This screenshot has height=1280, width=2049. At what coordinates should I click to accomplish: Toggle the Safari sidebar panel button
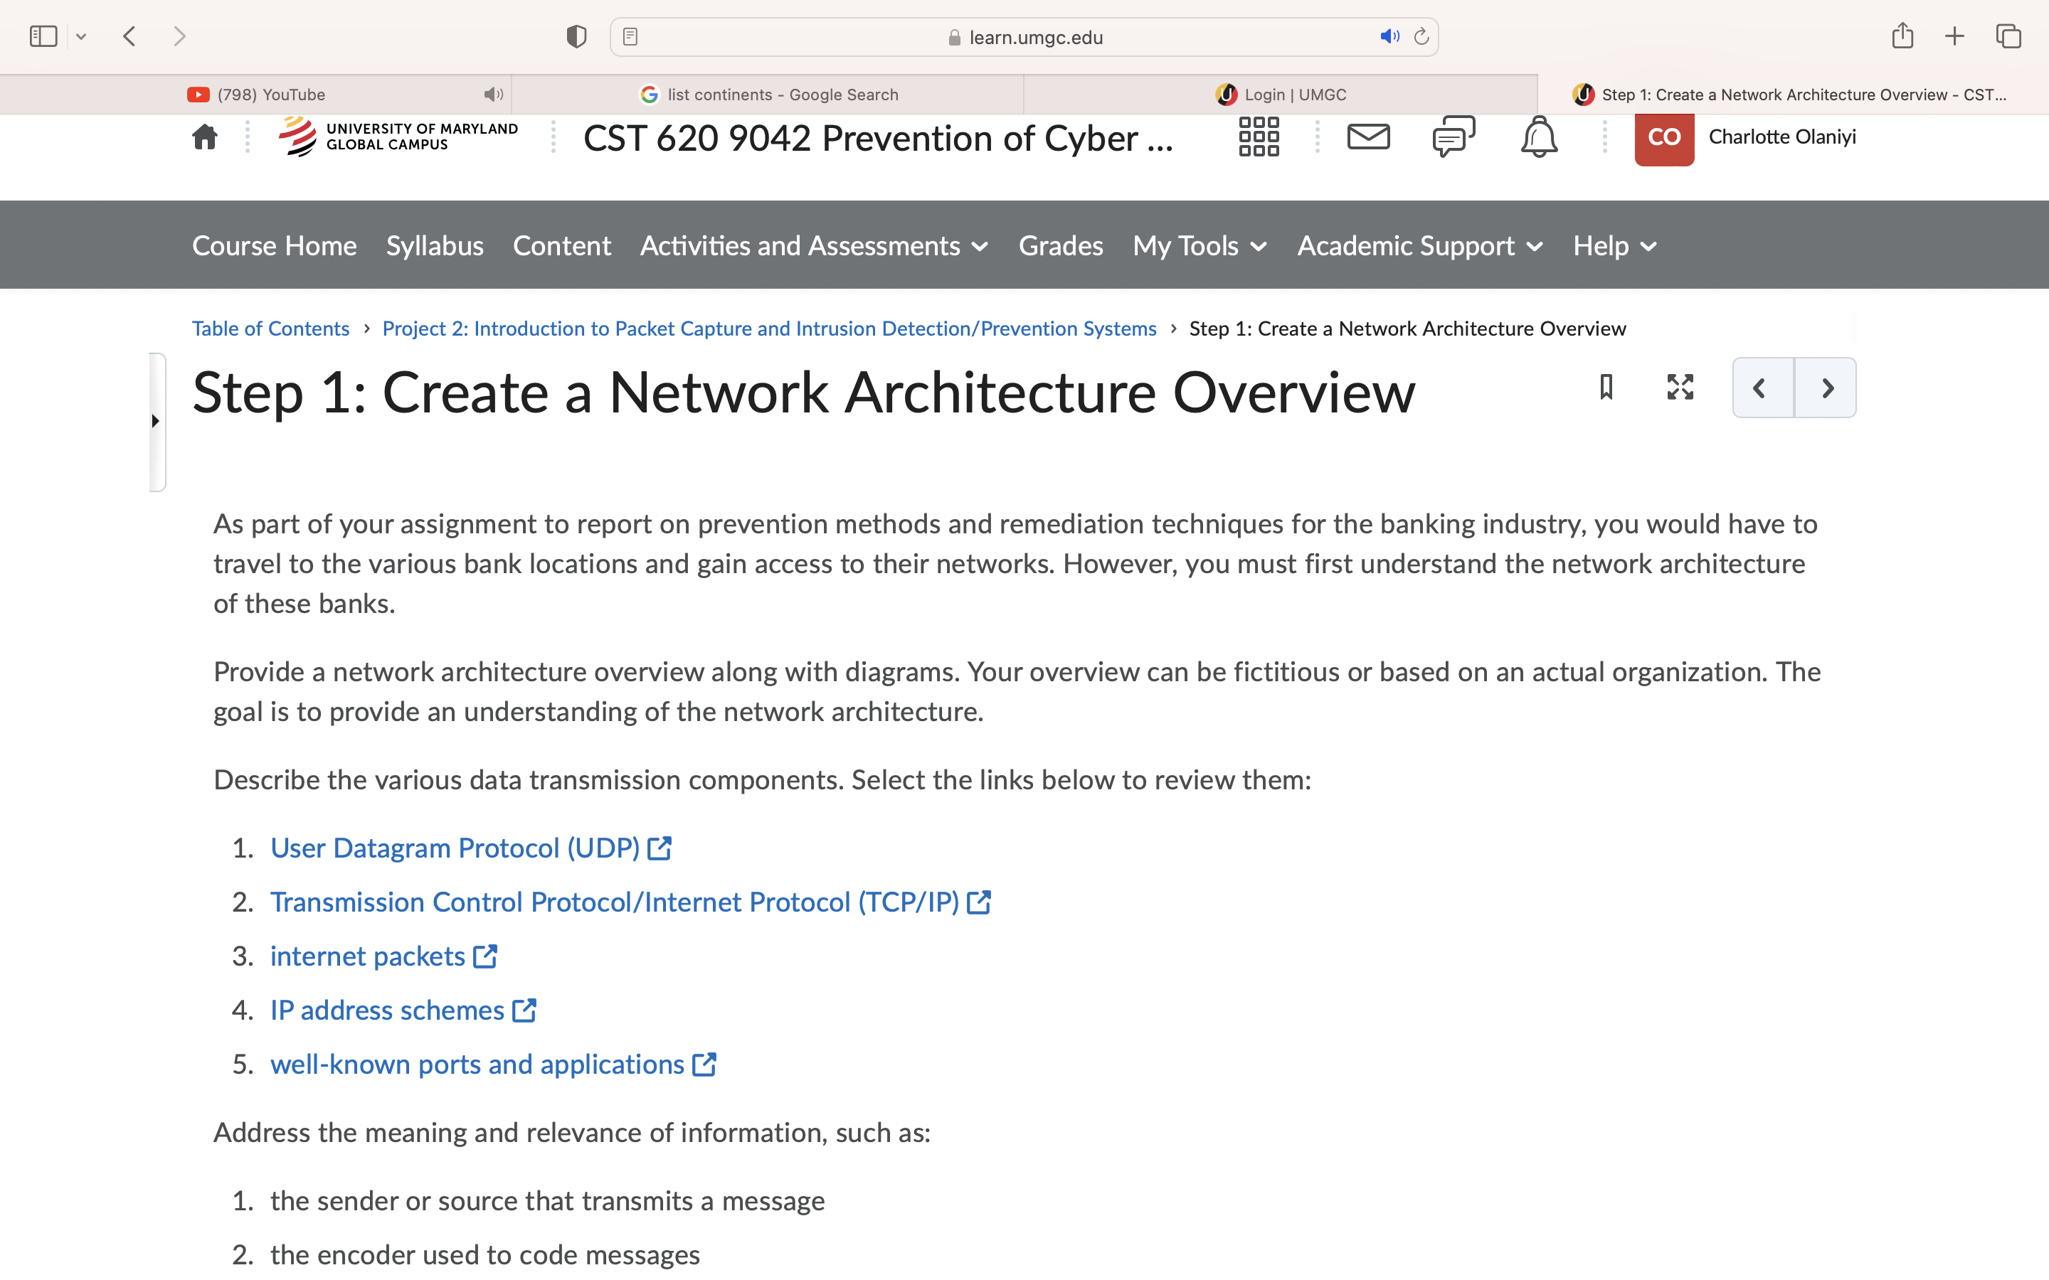tap(43, 36)
